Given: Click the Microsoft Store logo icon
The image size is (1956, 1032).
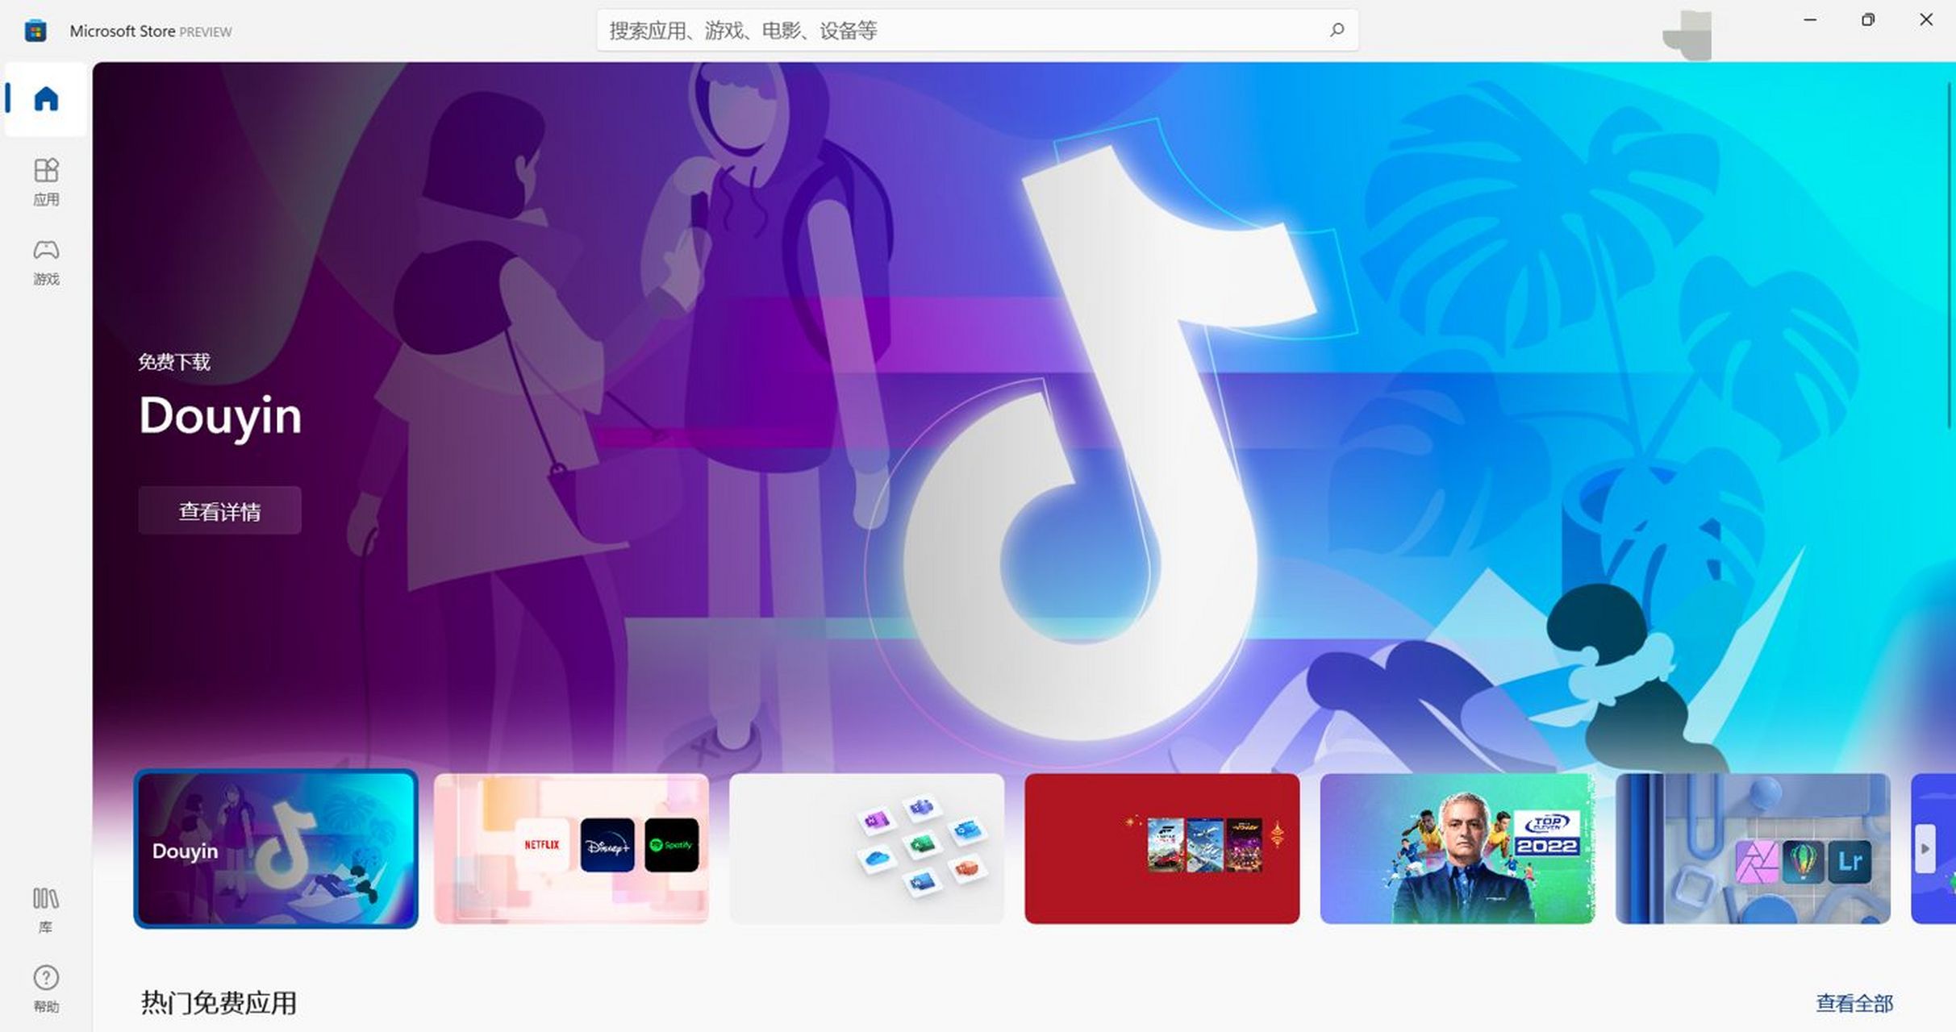Looking at the screenshot, I should (x=35, y=31).
